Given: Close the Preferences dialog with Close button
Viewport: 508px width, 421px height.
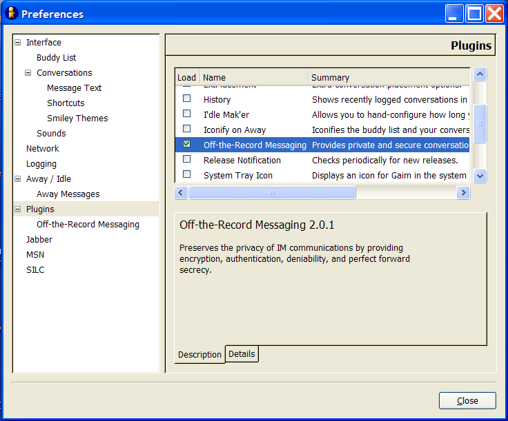Looking at the screenshot, I should (467, 400).
